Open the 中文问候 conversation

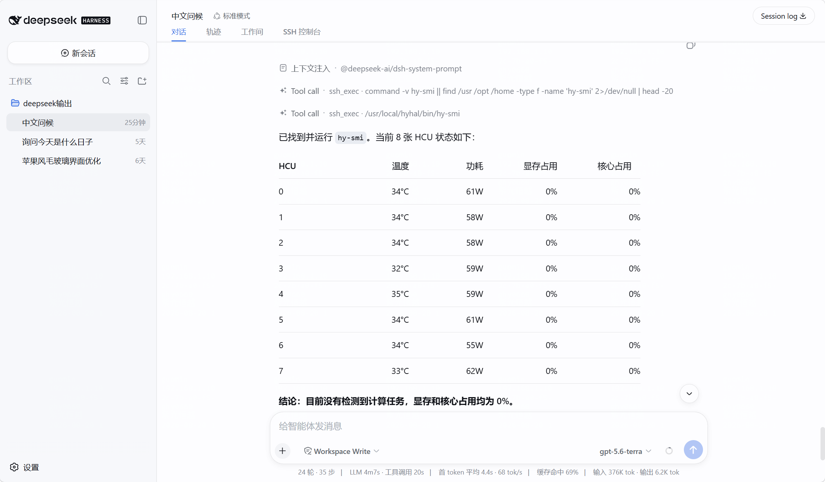(78, 123)
